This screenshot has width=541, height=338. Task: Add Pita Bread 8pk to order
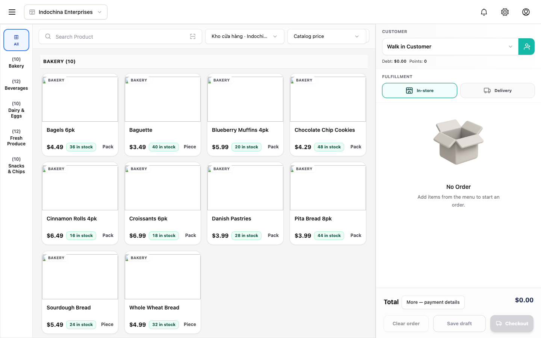328,204
